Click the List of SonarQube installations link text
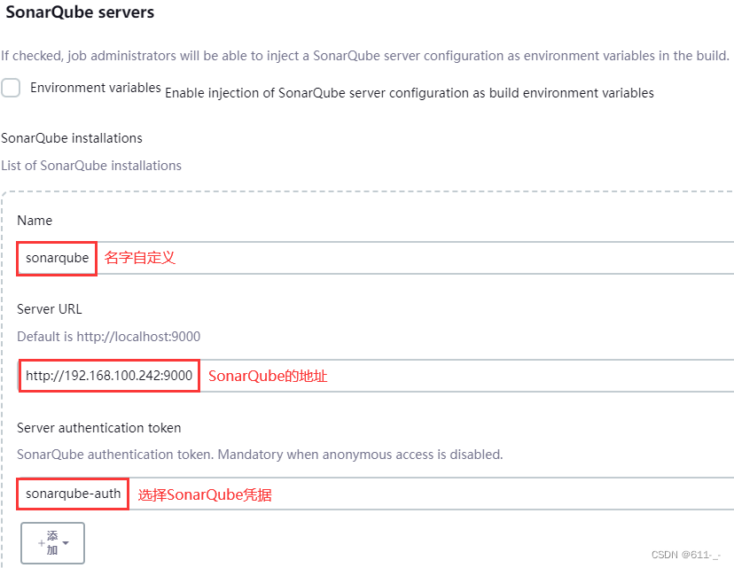 coord(91,166)
